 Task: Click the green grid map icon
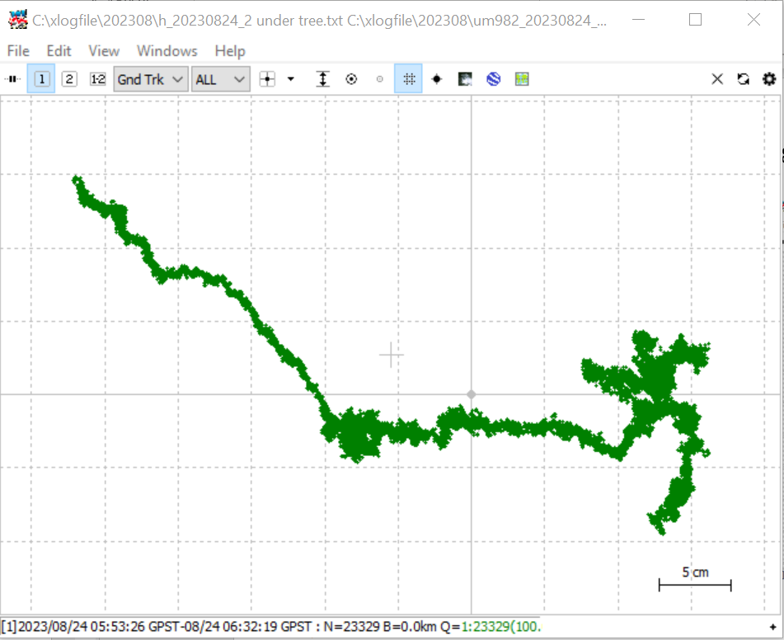[522, 79]
